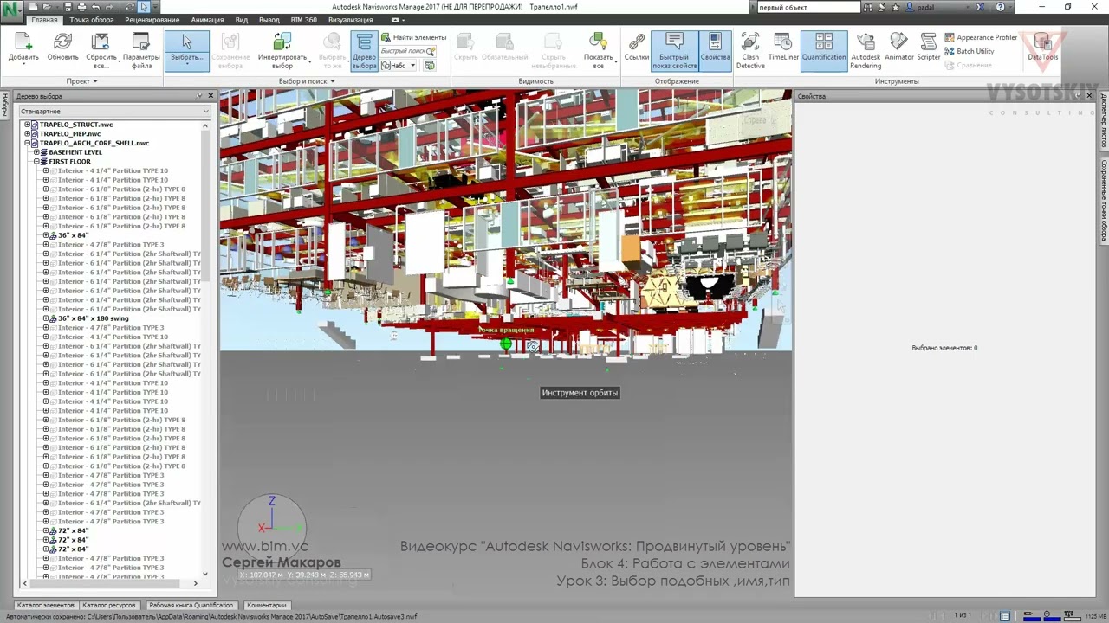This screenshot has width=1109, height=623.
Task: Toggle the Quantification tool button
Action: pyautogui.click(x=824, y=51)
